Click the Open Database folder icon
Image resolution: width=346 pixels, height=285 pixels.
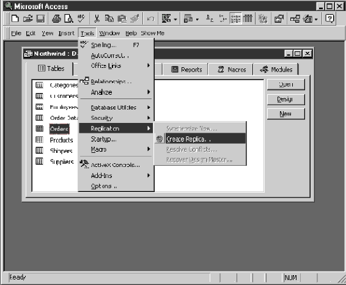[28, 19]
